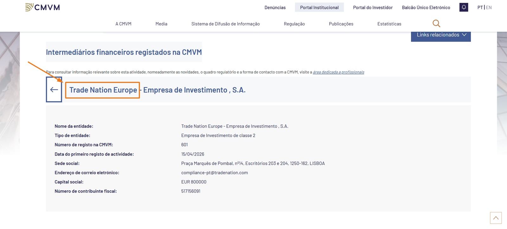
Task: Open the Media menu
Action: (161, 24)
